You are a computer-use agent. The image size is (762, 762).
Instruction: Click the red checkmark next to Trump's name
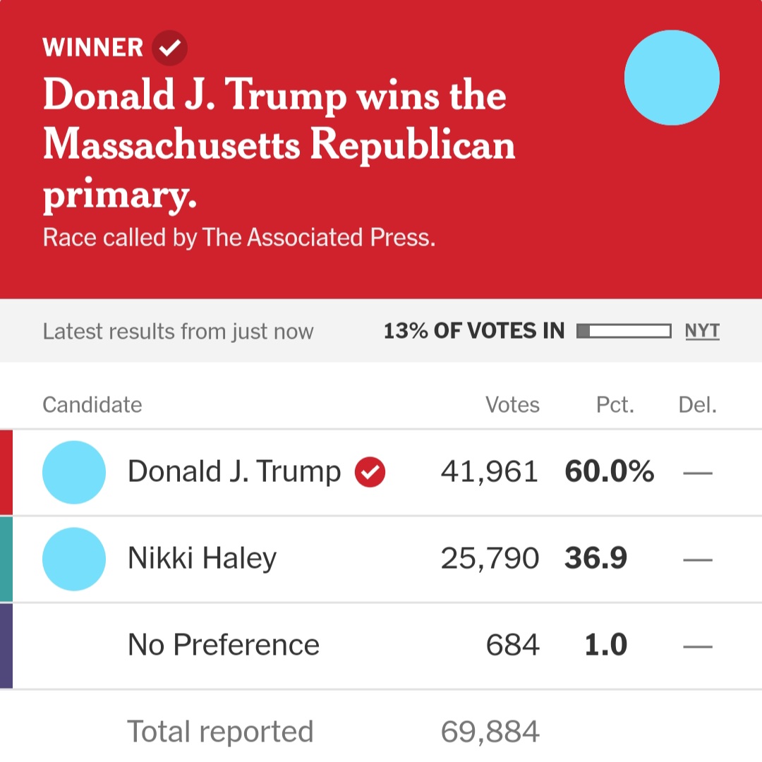point(370,472)
